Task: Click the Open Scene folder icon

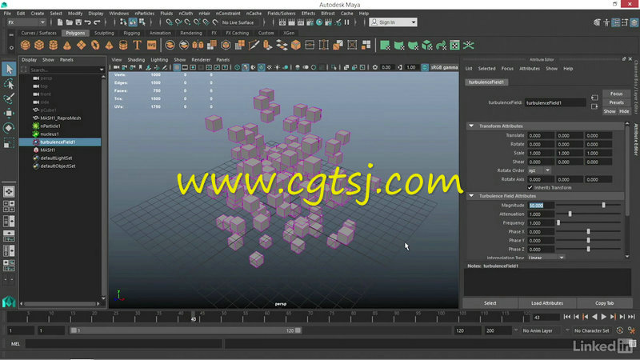Action: (x=69, y=22)
